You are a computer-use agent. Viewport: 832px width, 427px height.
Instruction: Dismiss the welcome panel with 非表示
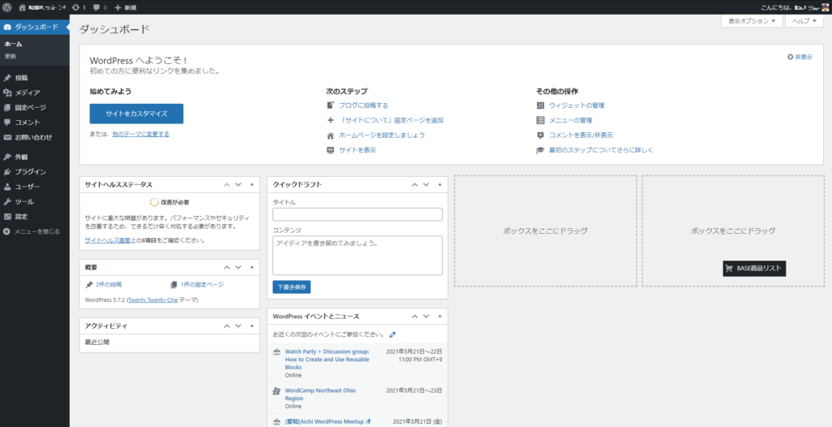click(799, 57)
